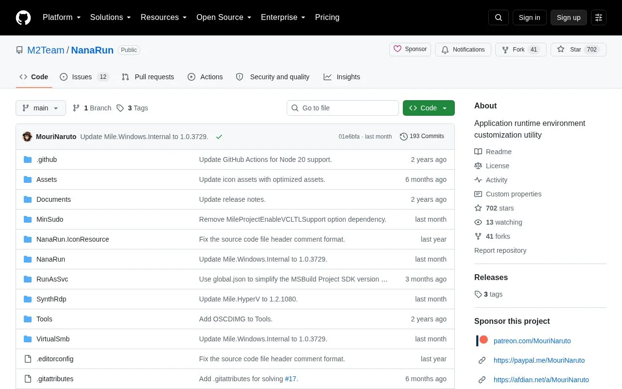Expand the Platform menu
The width and height of the screenshot is (622, 389).
click(62, 18)
